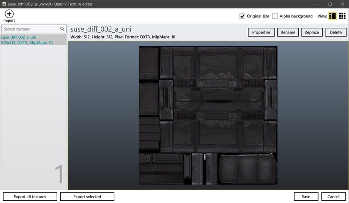Select suse_diff_002_a_uni in texture list
This screenshot has height=203, width=349.
point(34,40)
